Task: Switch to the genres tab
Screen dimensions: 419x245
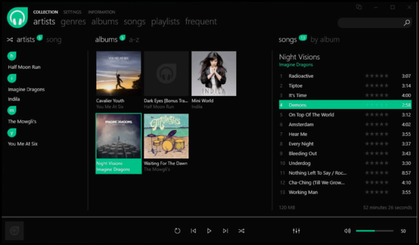Action: point(73,22)
